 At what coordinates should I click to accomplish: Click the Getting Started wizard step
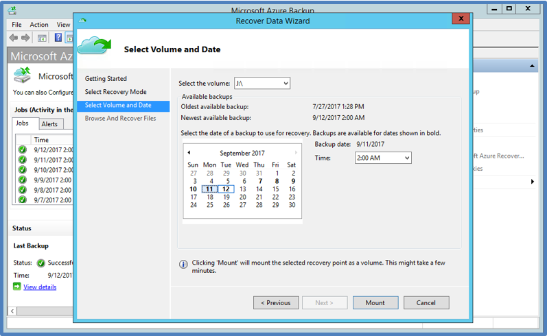pos(106,79)
